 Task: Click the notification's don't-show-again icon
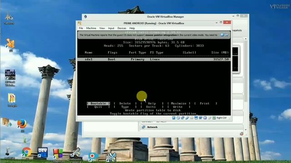pos(226,35)
